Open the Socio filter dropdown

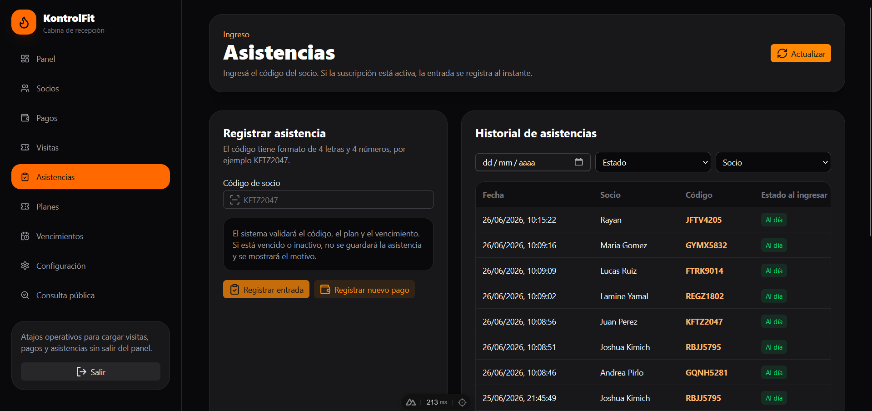point(773,162)
